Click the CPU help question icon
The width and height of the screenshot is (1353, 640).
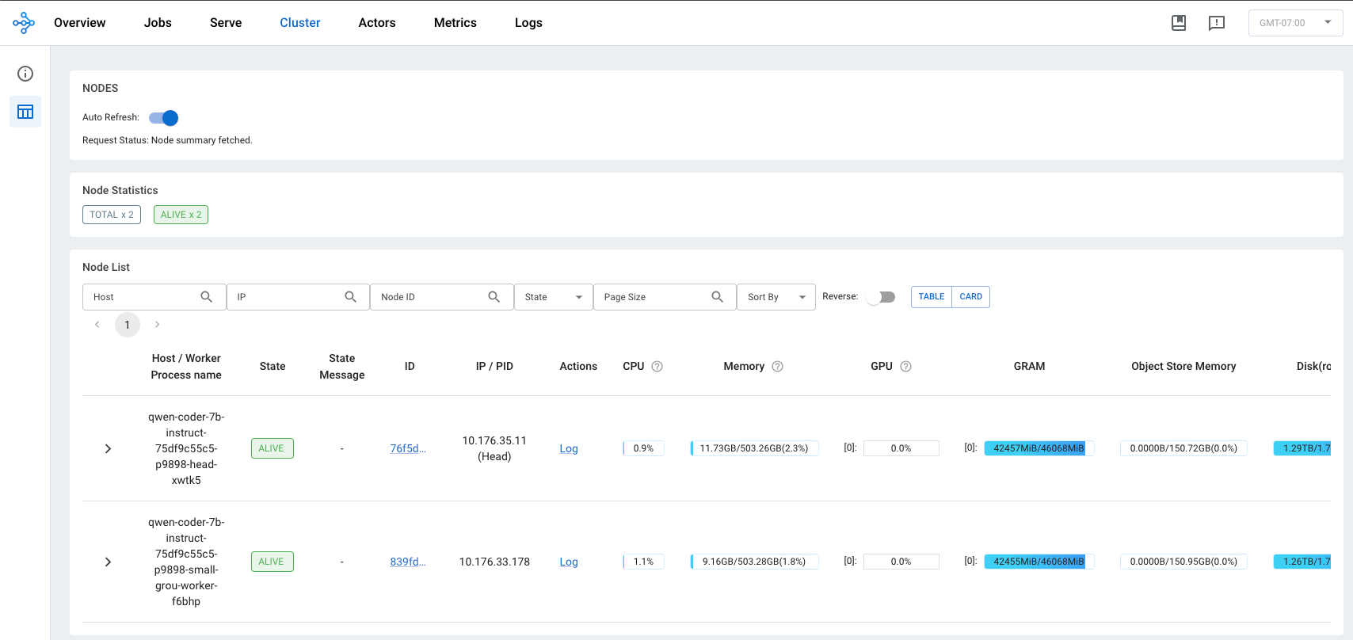(657, 367)
